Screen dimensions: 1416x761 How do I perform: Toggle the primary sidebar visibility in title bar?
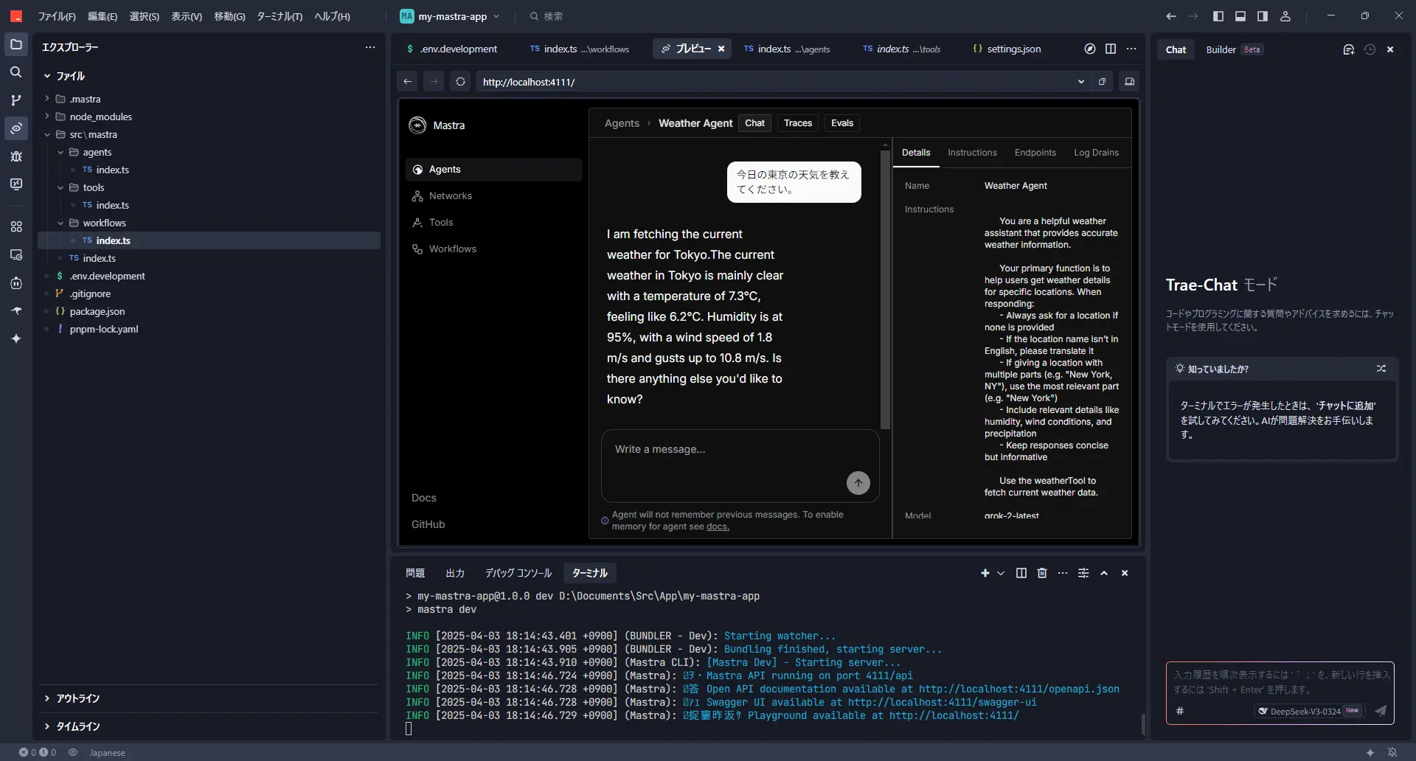(1218, 16)
